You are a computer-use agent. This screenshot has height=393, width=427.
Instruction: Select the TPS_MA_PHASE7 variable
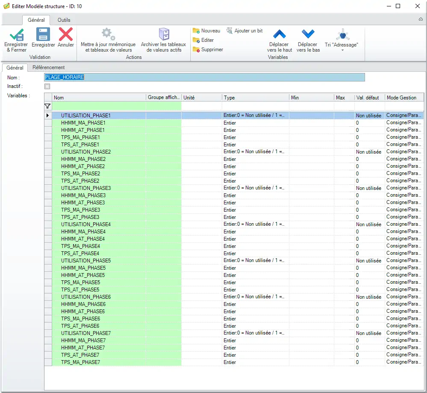tap(80, 362)
